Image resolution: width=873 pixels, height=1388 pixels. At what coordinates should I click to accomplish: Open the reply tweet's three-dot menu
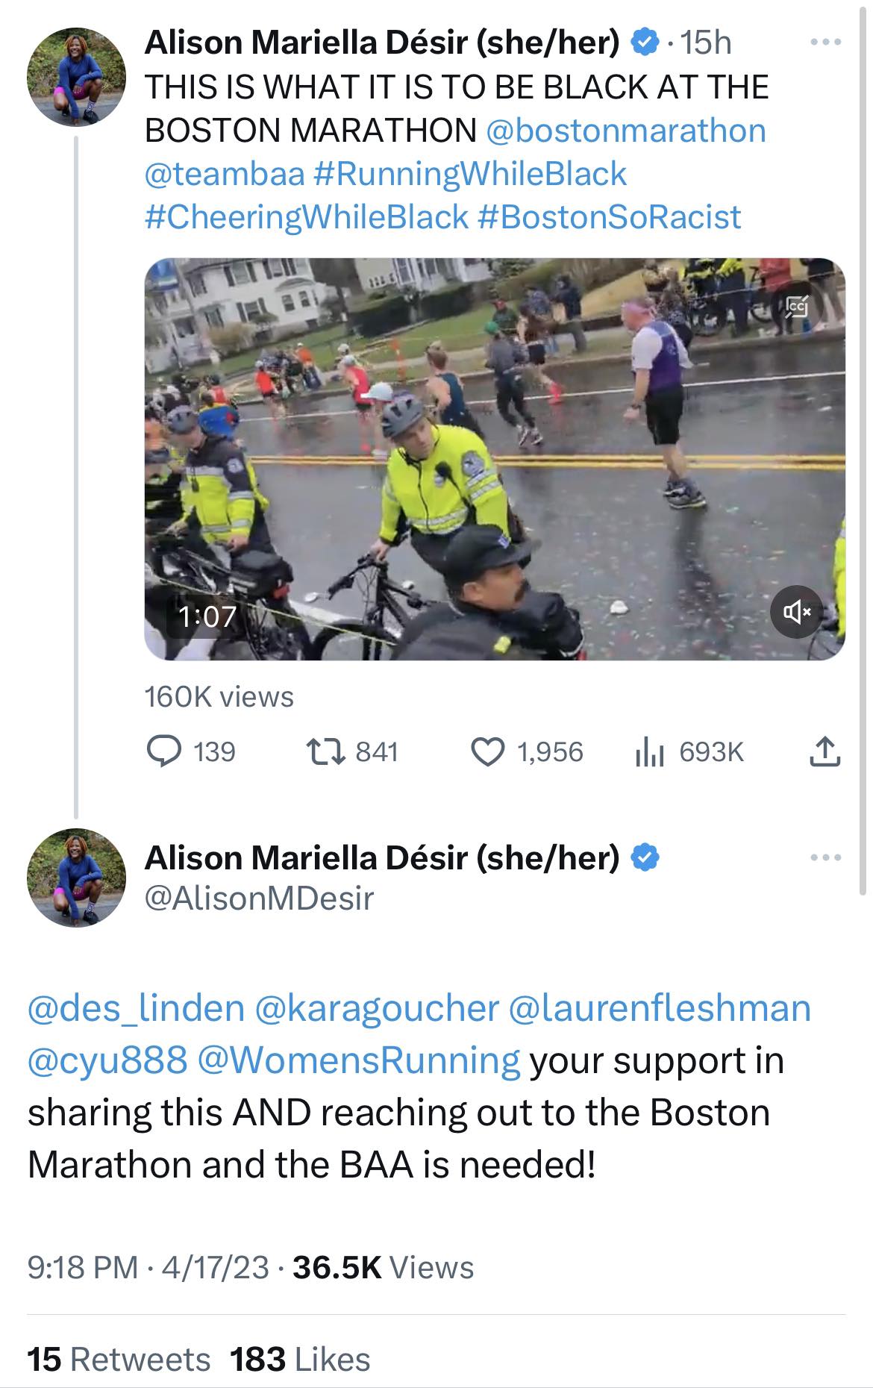click(826, 858)
